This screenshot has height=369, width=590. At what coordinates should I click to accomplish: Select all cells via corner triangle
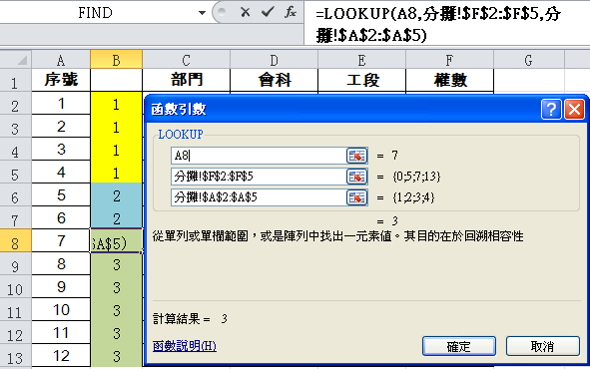[x=16, y=60]
